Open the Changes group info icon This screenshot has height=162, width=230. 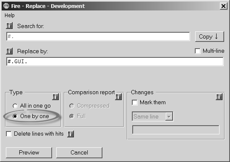point(219,97)
